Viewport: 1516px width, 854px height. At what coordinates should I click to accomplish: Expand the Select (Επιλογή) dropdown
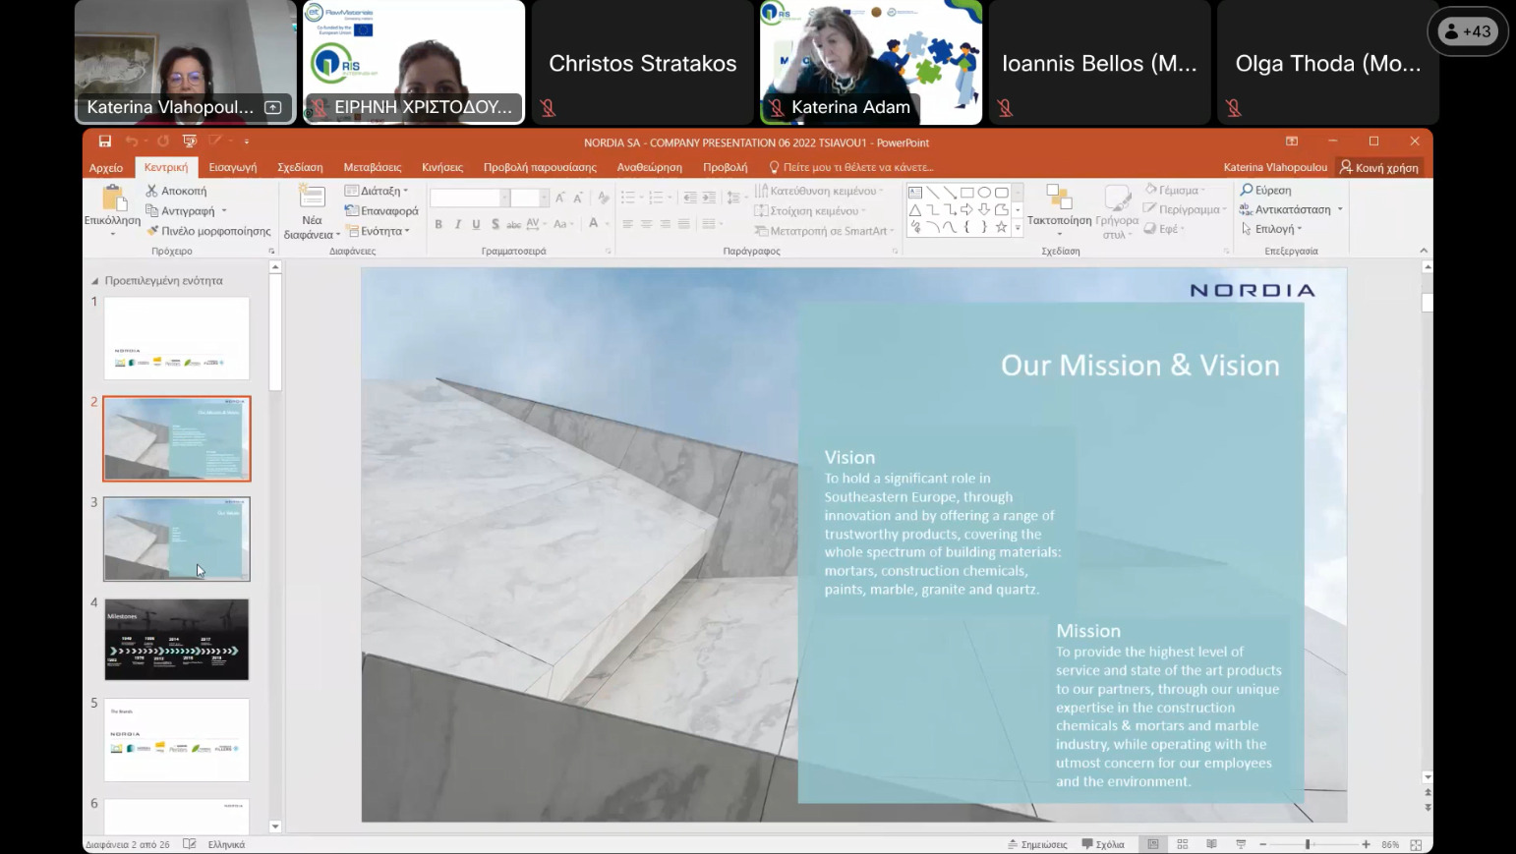click(1272, 229)
